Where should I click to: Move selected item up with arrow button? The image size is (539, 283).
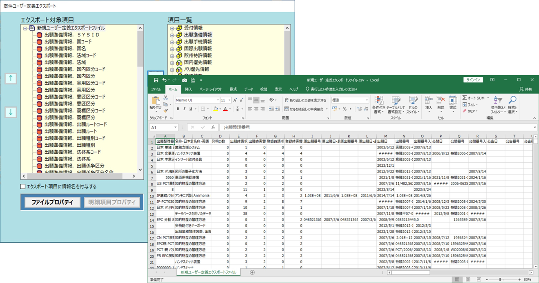click(x=11, y=79)
